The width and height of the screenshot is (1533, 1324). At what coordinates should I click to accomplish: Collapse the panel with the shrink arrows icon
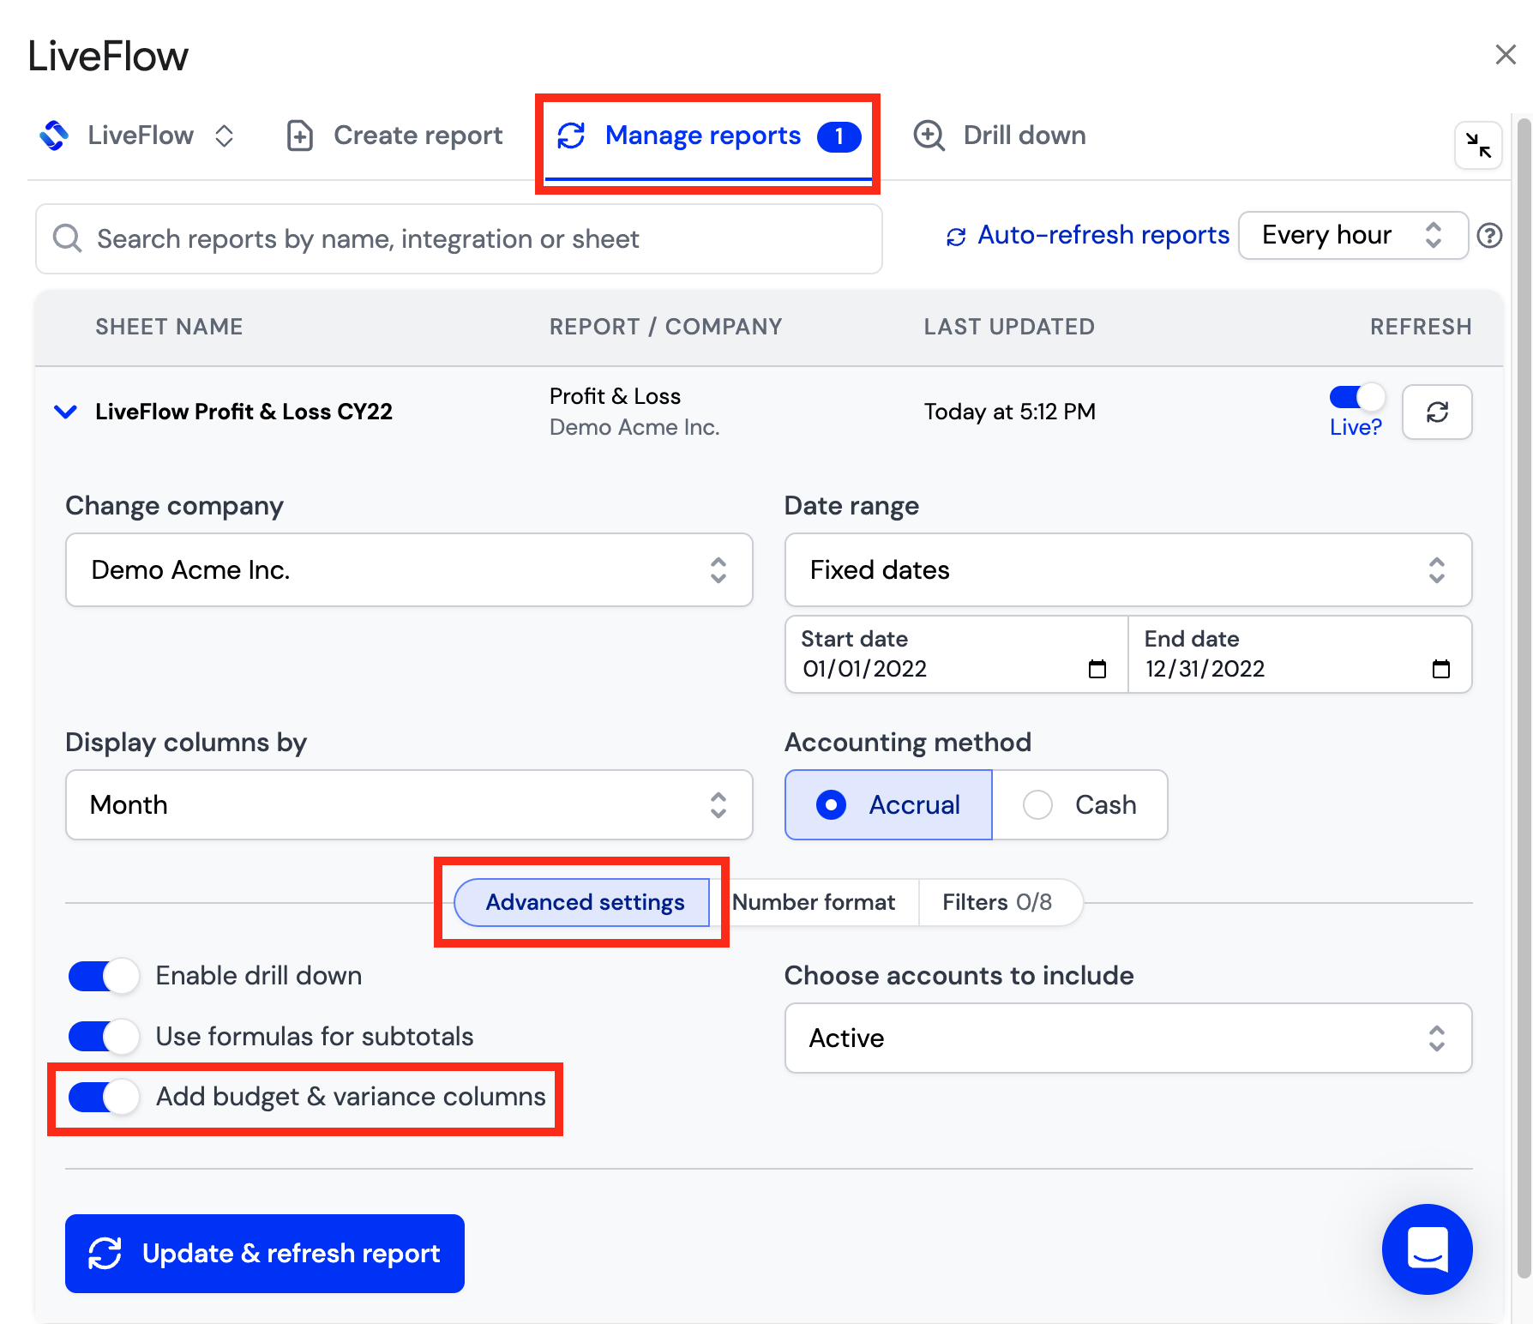[x=1478, y=145]
